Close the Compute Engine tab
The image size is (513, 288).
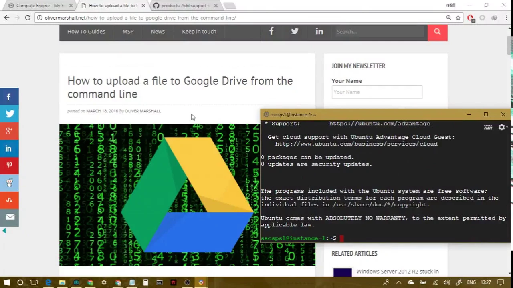click(71, 6)
